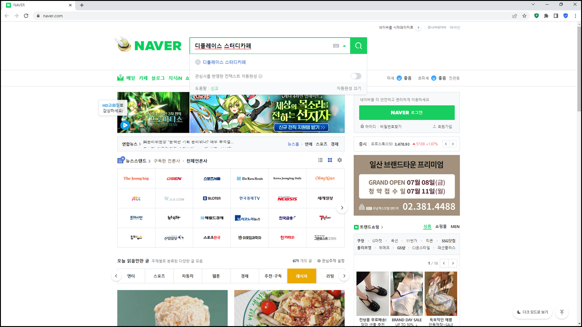Switch news stand to grid view icon
Screen dimensions: 582x327
pos(330,160)
